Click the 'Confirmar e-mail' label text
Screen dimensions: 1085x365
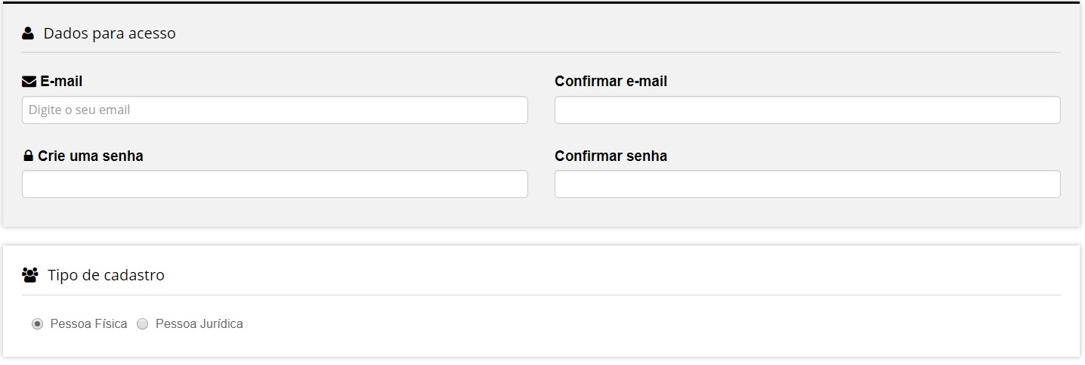point(611,82)
